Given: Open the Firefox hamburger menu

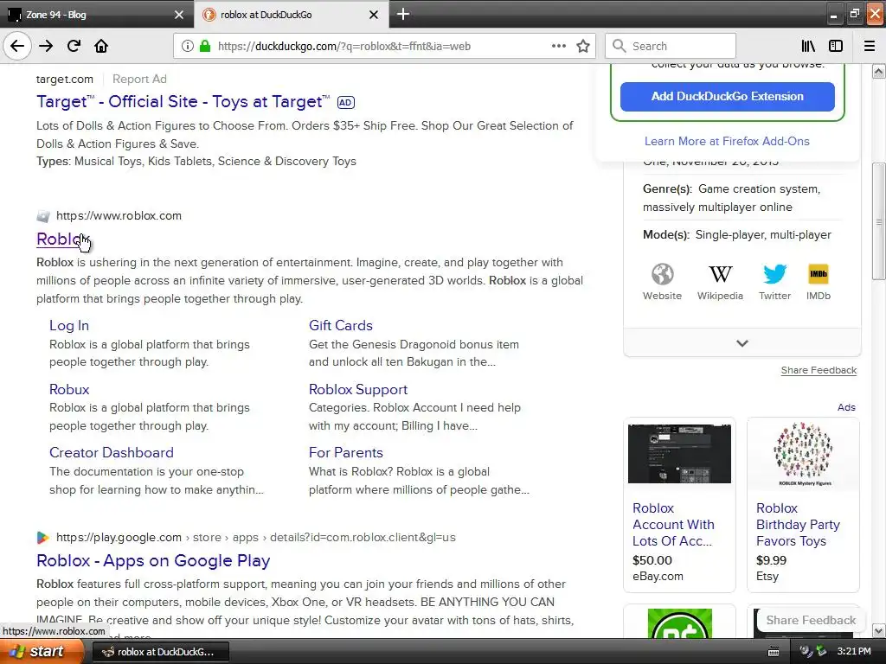Looking at the screenshot, I should click(870, 47).
